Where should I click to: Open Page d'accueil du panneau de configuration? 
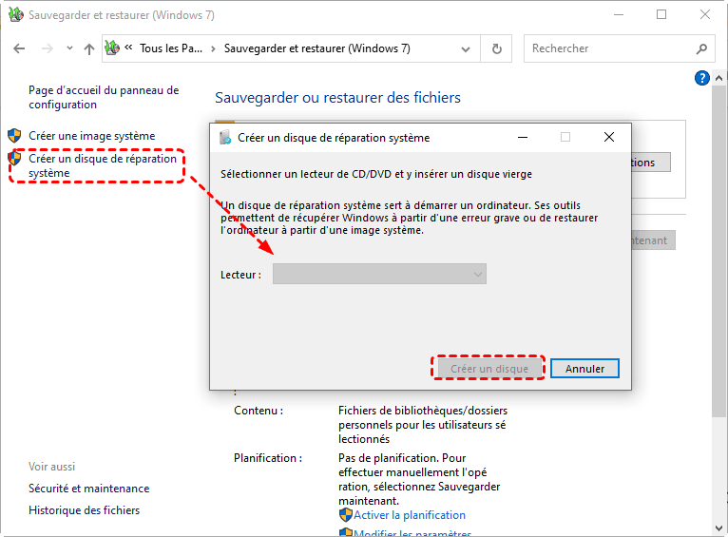click(104, 98)
